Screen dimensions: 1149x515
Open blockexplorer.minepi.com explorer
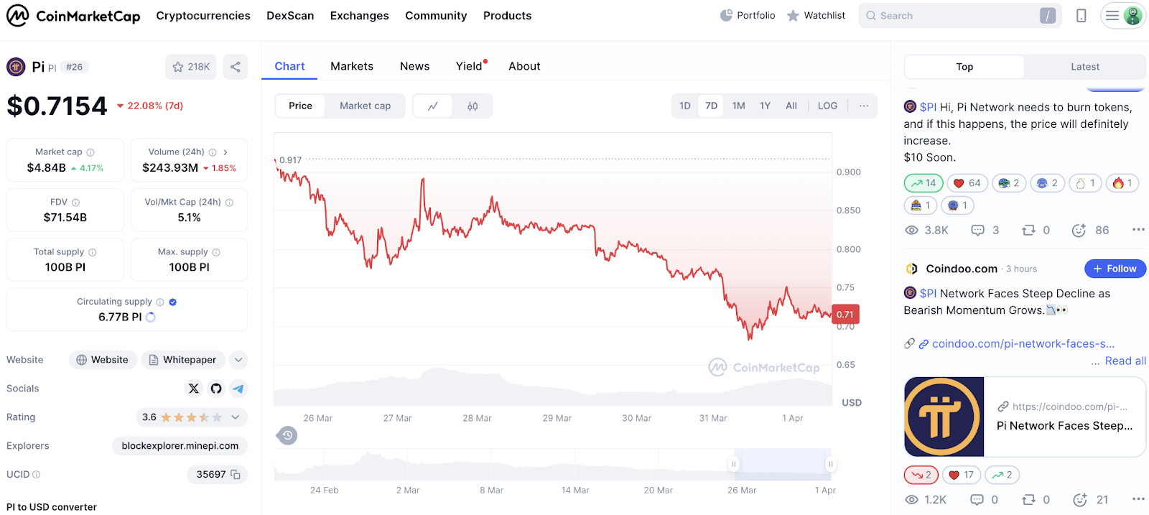pos(180,446)
